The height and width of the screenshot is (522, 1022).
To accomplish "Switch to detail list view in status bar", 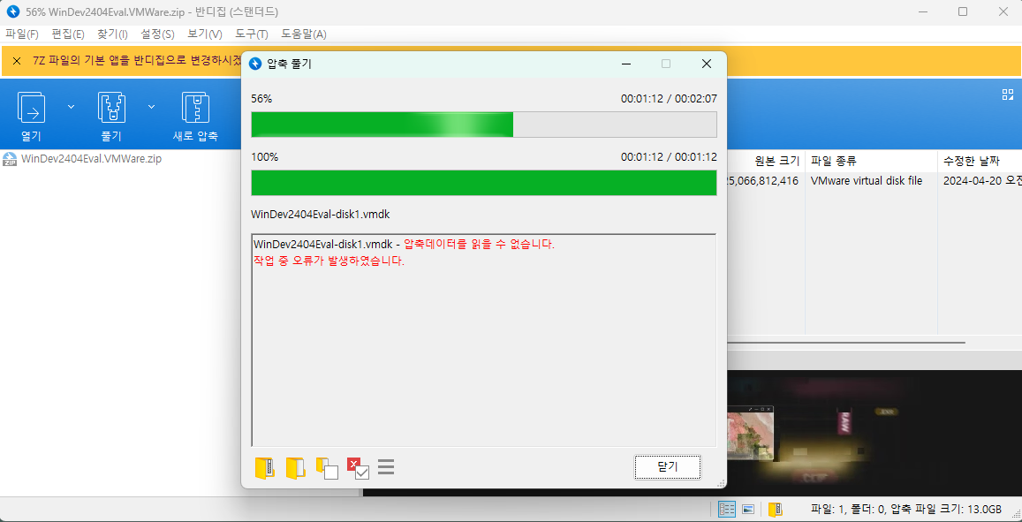I will (727, 509).
